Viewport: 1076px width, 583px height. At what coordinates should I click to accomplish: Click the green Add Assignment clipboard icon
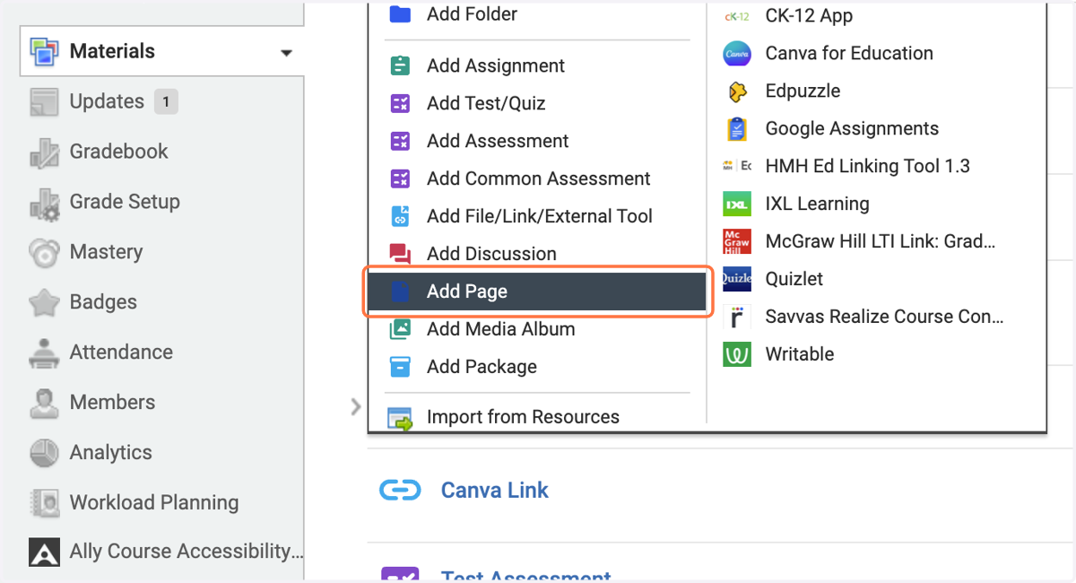click(x=400, y=65)
